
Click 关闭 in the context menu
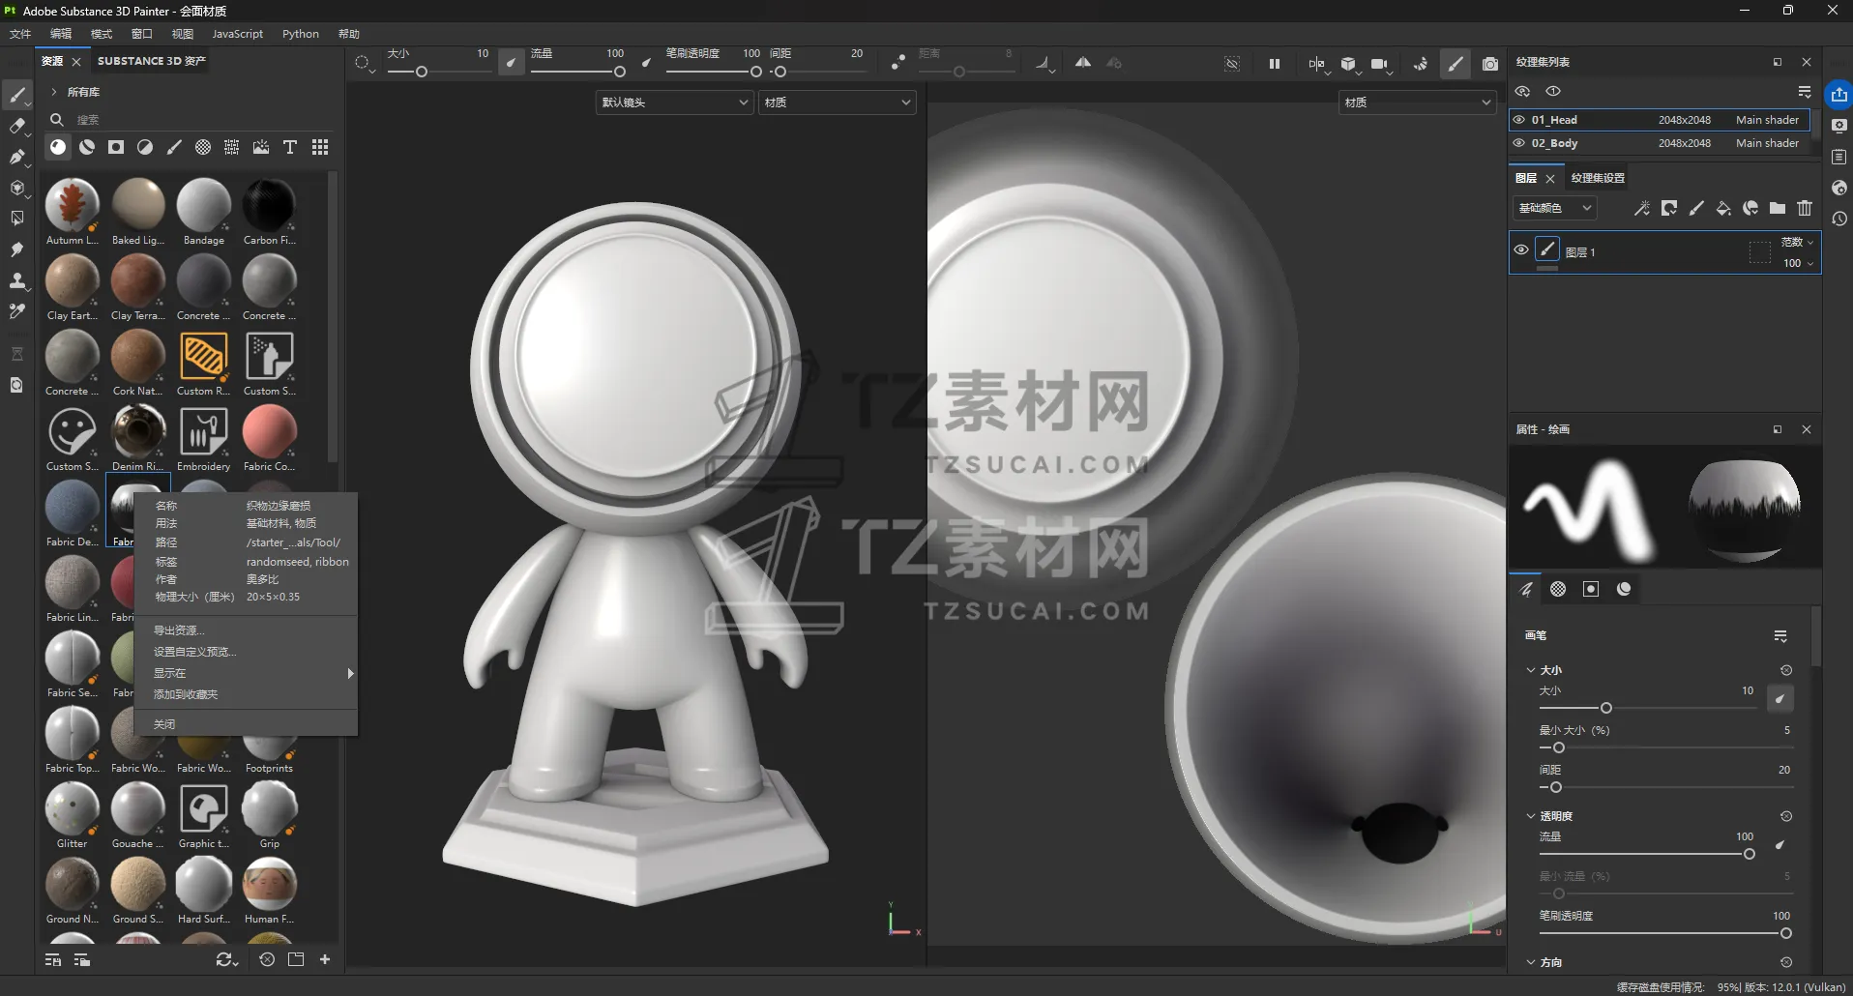click(x=246, y=724)
